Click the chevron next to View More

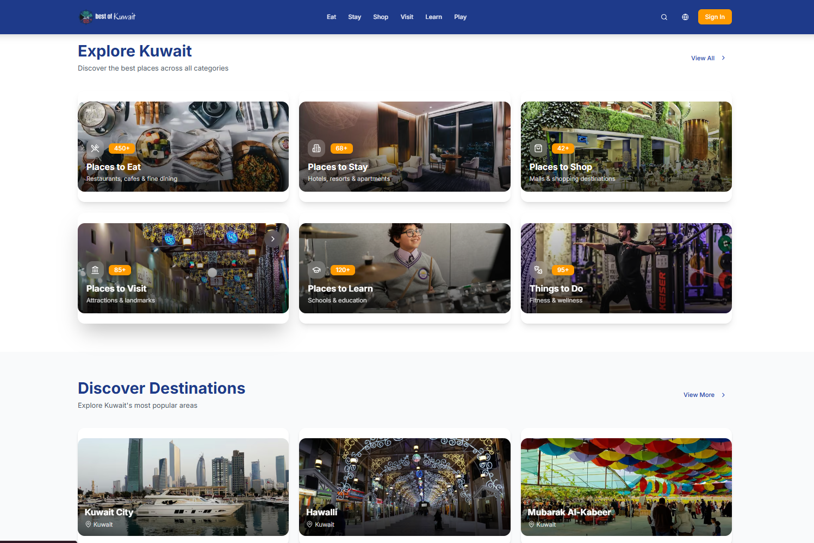pyautogui.click(x=723, y=395)
